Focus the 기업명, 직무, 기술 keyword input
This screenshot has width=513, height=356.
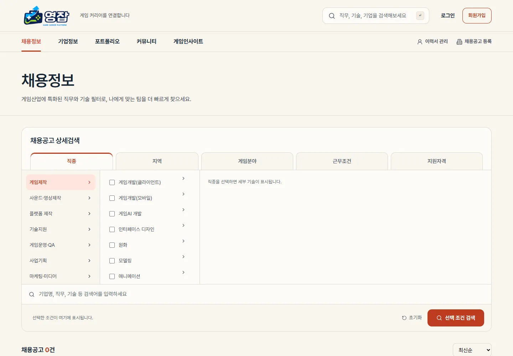(256, 294)
